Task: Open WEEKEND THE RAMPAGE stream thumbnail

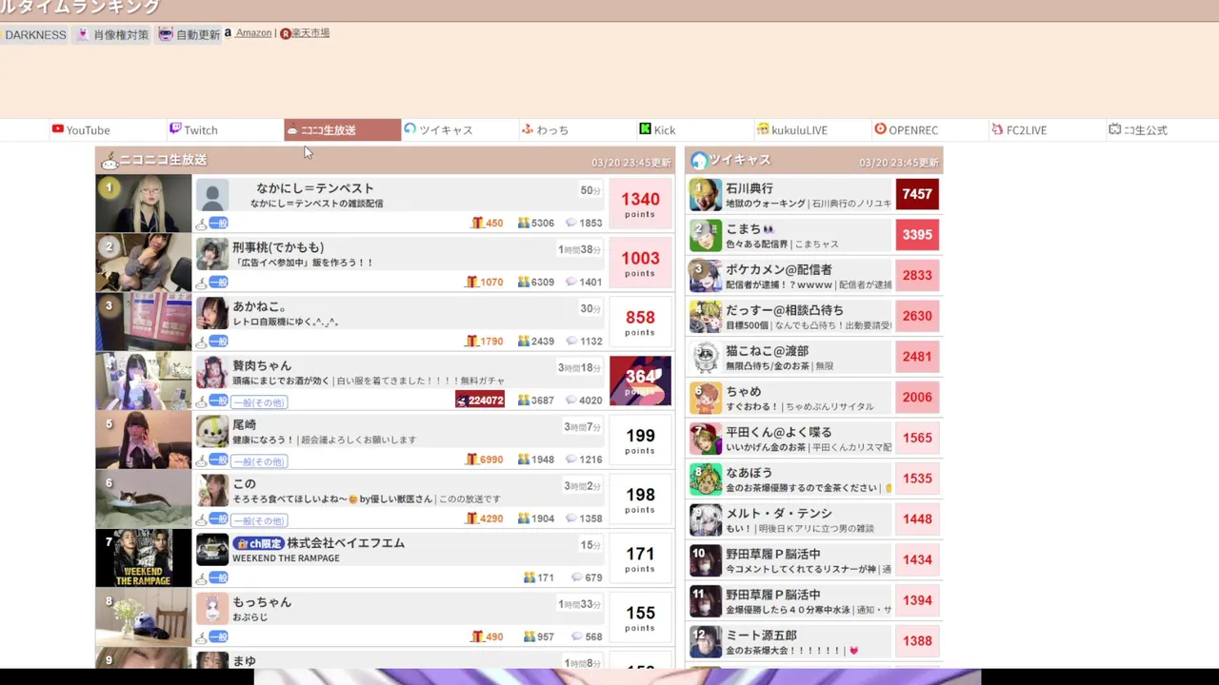Action: [143, 558]
